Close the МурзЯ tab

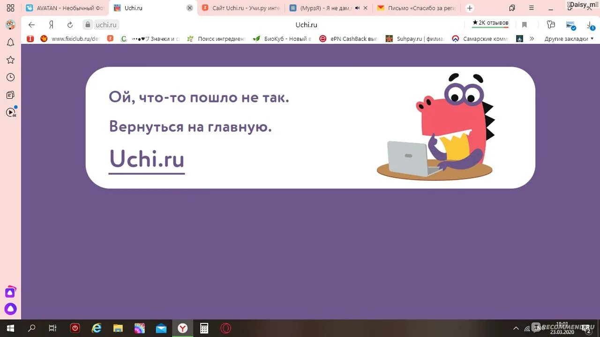point(366,8)
